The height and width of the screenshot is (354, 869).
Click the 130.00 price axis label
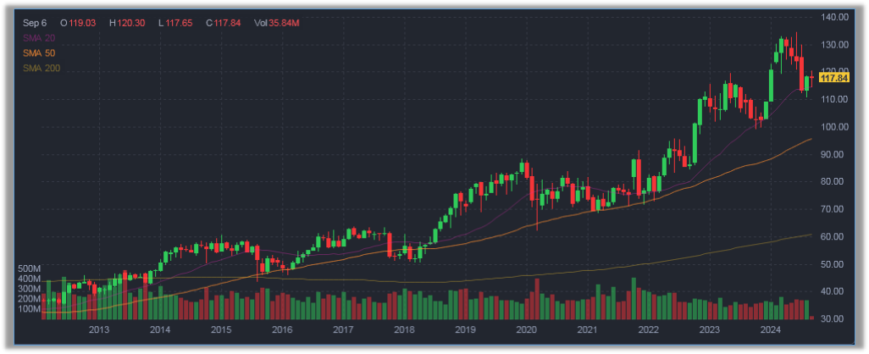click(x=834, y=44)
